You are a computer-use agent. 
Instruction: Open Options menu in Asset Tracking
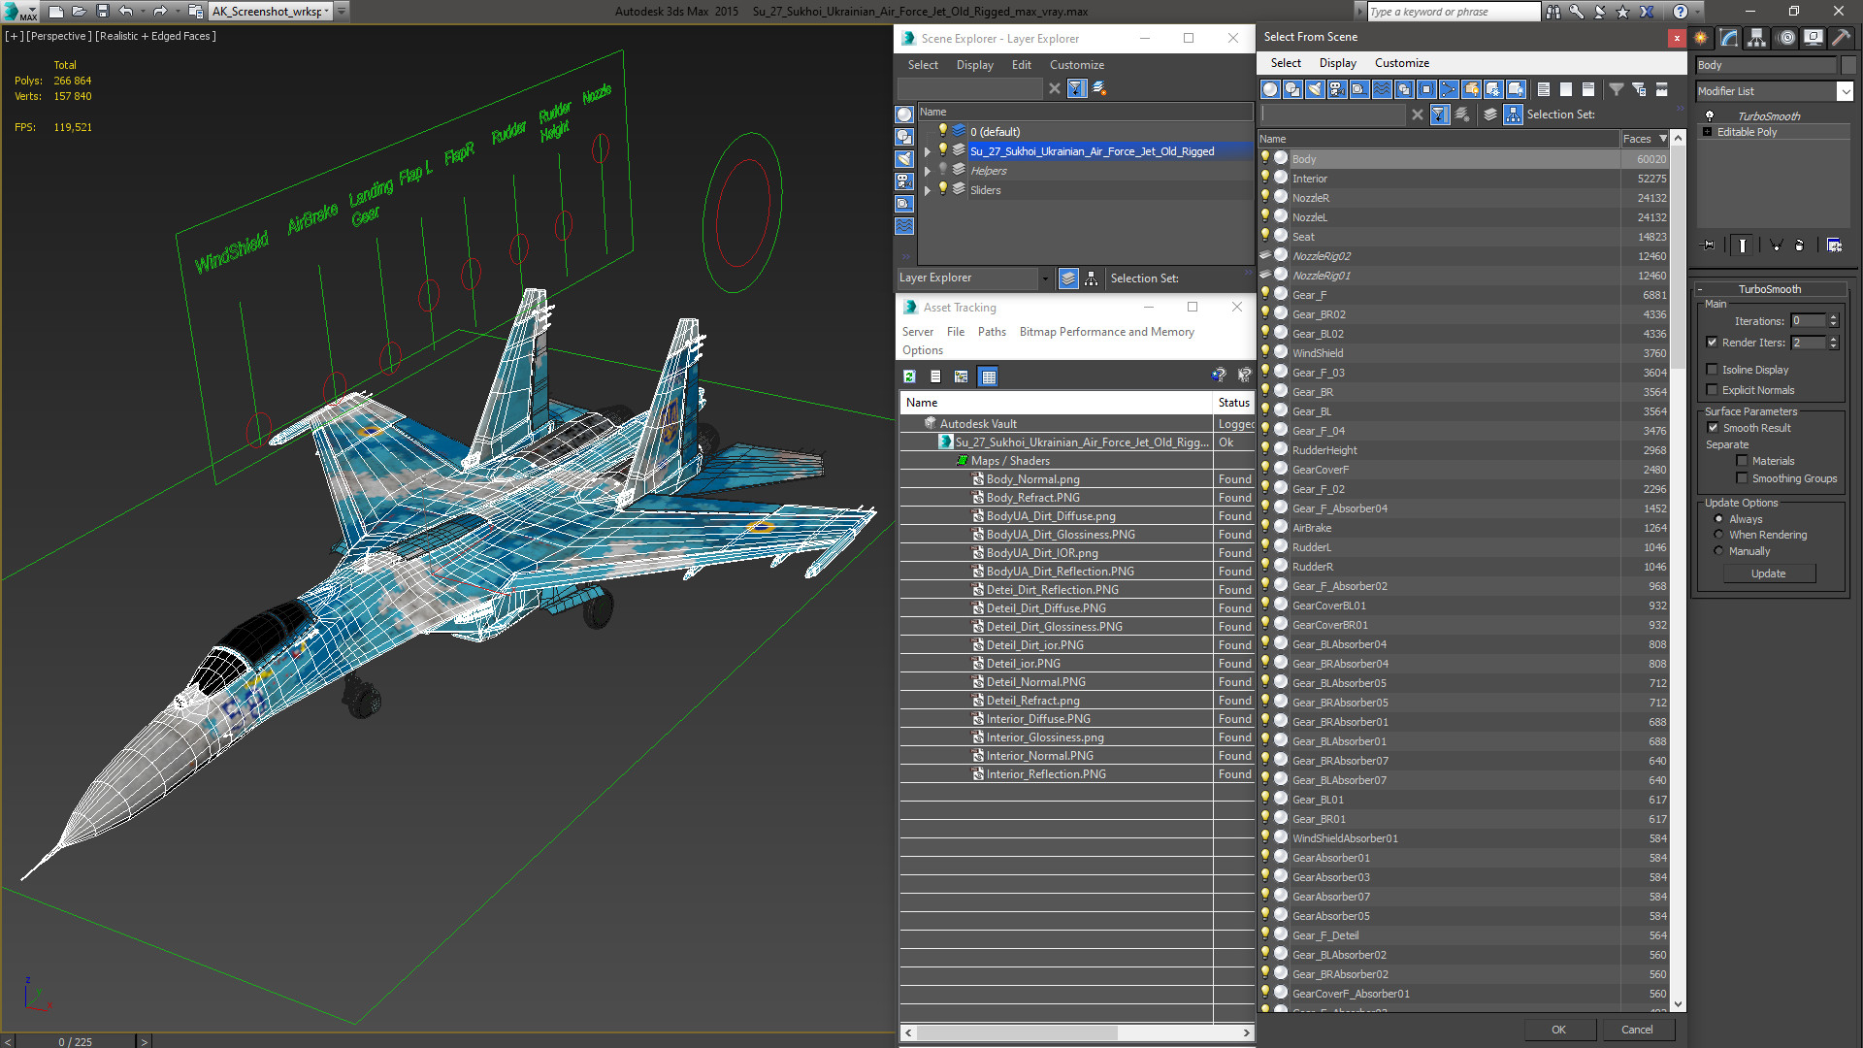pyautogui.click(x=922, y=350)
